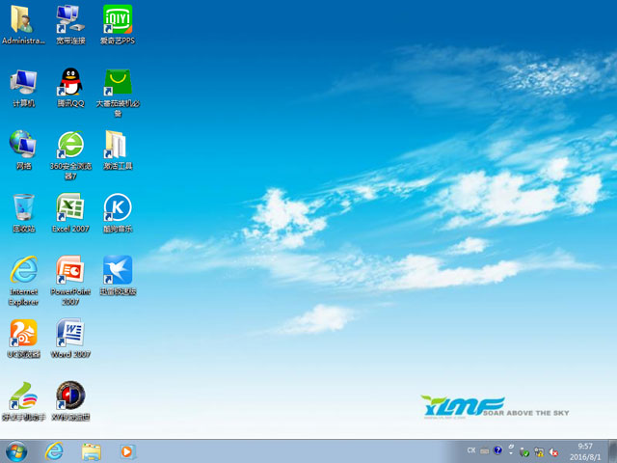This screenshot has width=617, height=463.
Task: Click the Windows Start button
Action: click(x=16, y=450)
